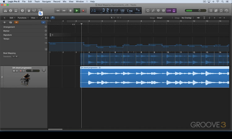This screenshot has height=139, width=232.
Task: Change Snap mode from Smart
Action: pos(165,18)
